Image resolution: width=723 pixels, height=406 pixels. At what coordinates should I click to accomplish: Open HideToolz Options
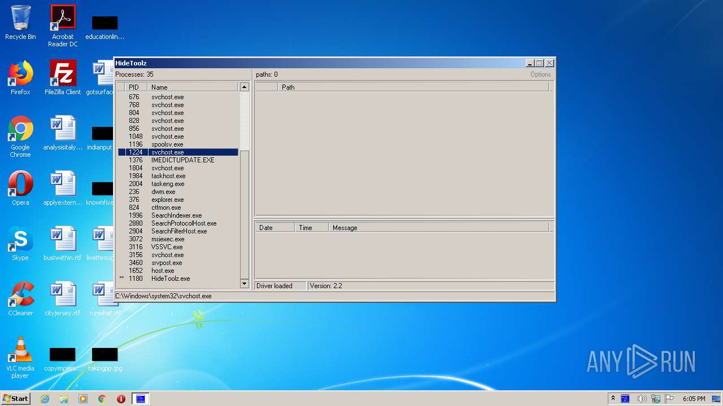(x=540, y=74)
